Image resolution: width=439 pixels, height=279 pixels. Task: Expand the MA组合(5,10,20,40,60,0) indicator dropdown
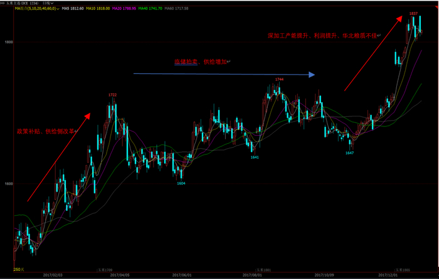pos(37,9)
